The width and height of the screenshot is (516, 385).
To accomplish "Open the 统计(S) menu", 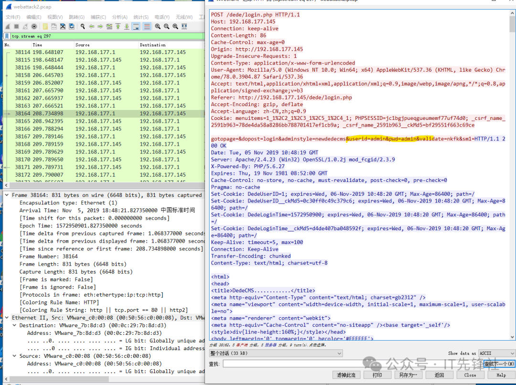I will tap(141, 17).
